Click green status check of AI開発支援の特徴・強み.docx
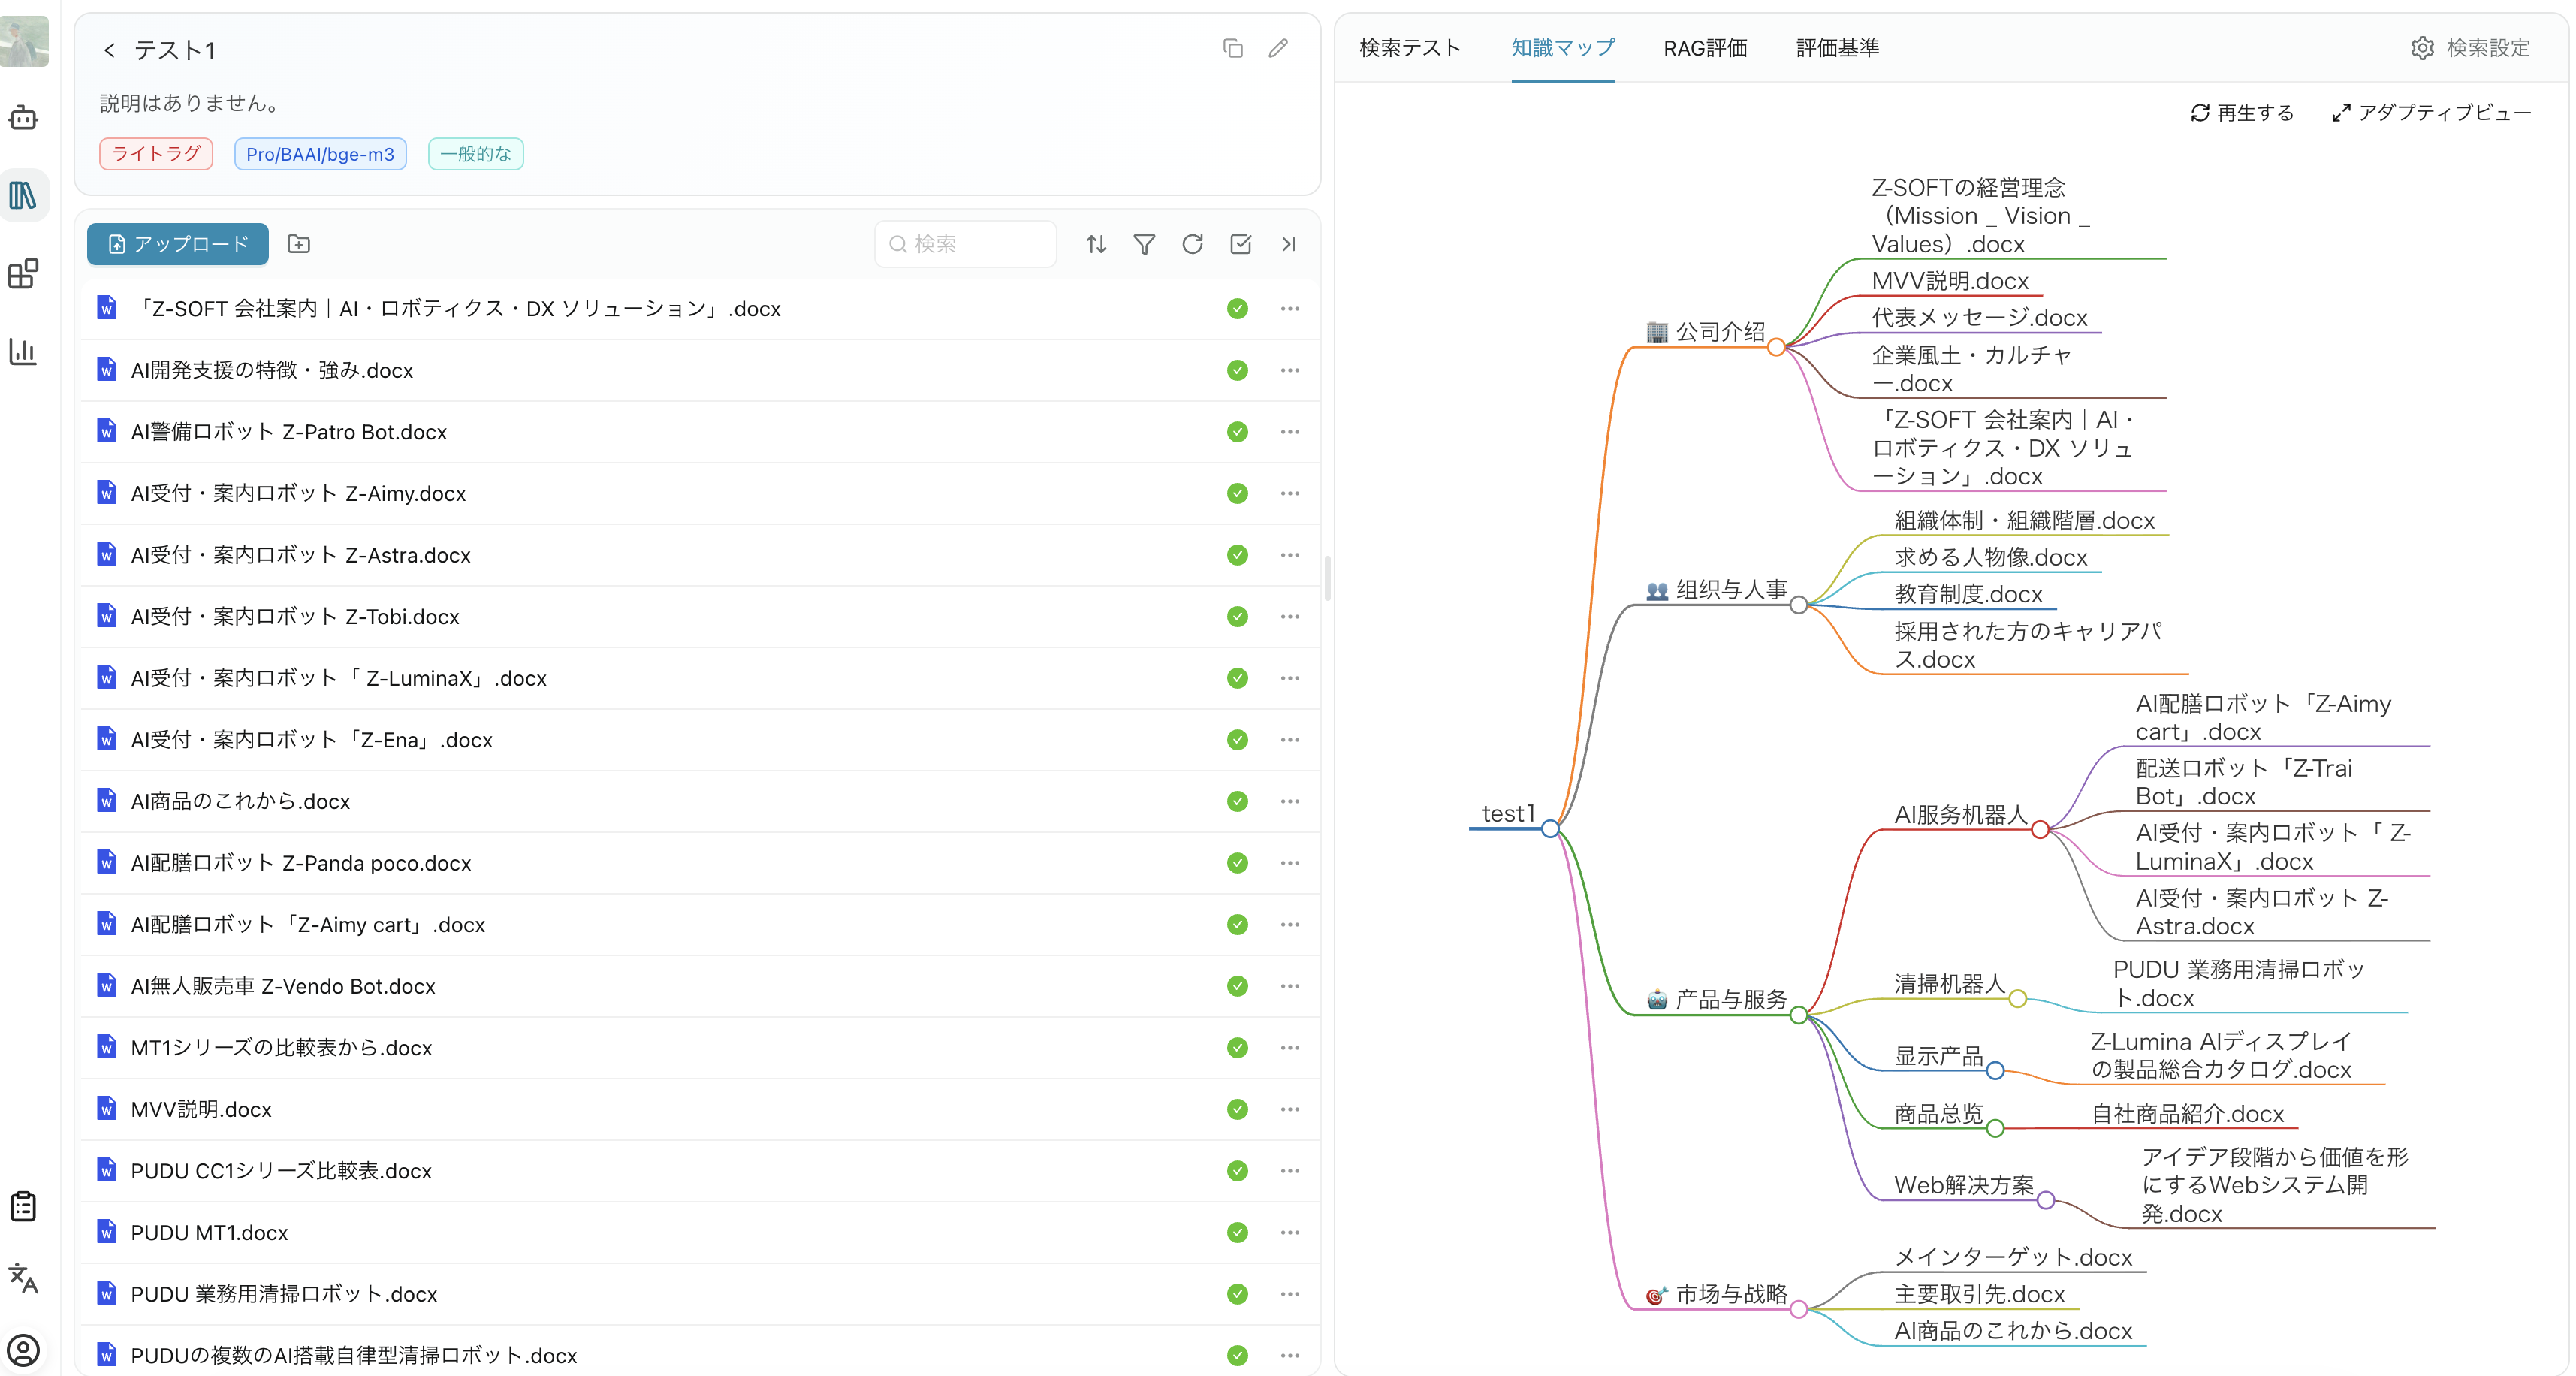This screenshot has width=2576, height=1376. click(x=1237, y=370)
